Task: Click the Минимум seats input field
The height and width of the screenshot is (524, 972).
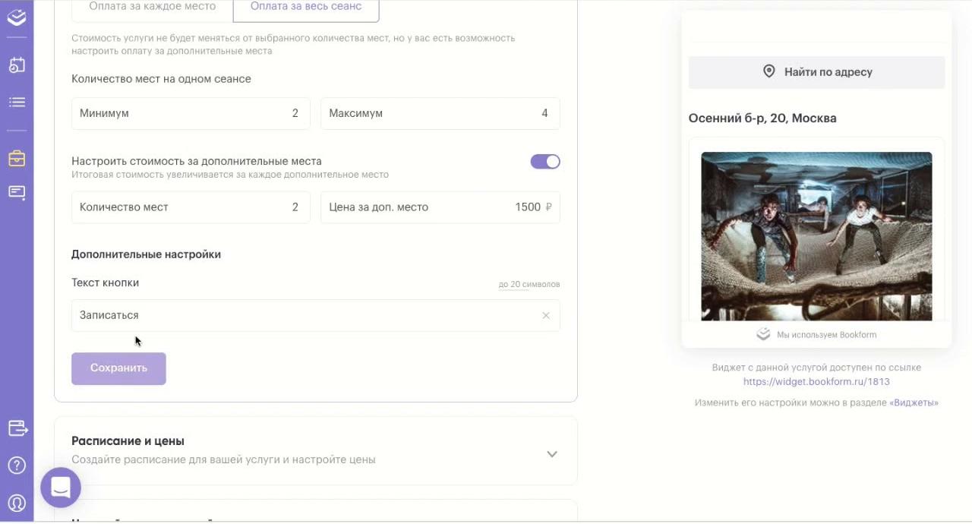Action: point(190,112)
